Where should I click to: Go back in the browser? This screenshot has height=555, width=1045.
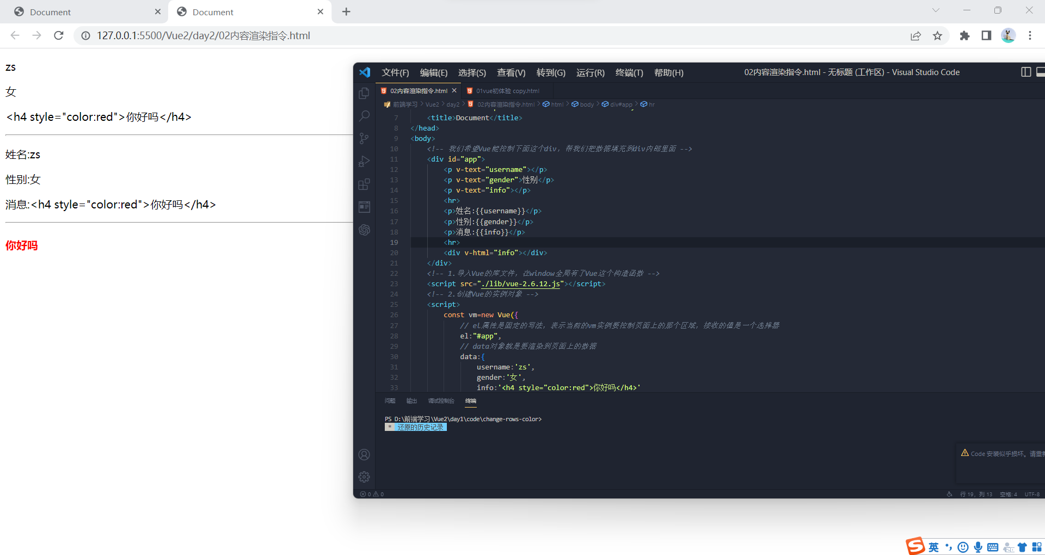[x=15, y=35]
